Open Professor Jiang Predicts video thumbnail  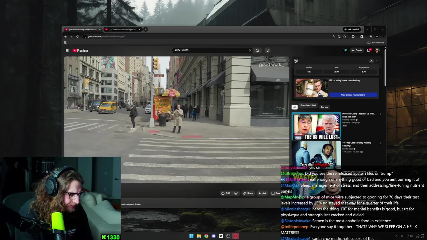pyautogui.click(x=316, y=126)
